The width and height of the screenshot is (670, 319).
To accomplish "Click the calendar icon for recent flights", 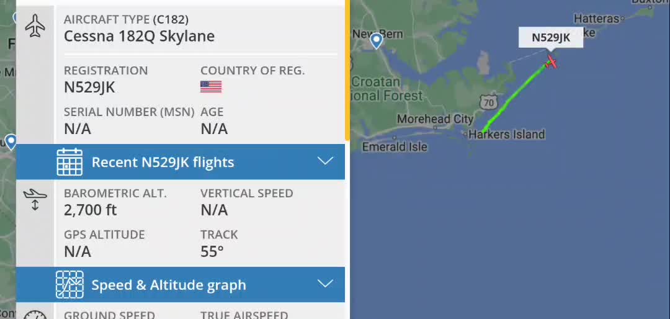I will pyautogui.click(x=69, y=162).
